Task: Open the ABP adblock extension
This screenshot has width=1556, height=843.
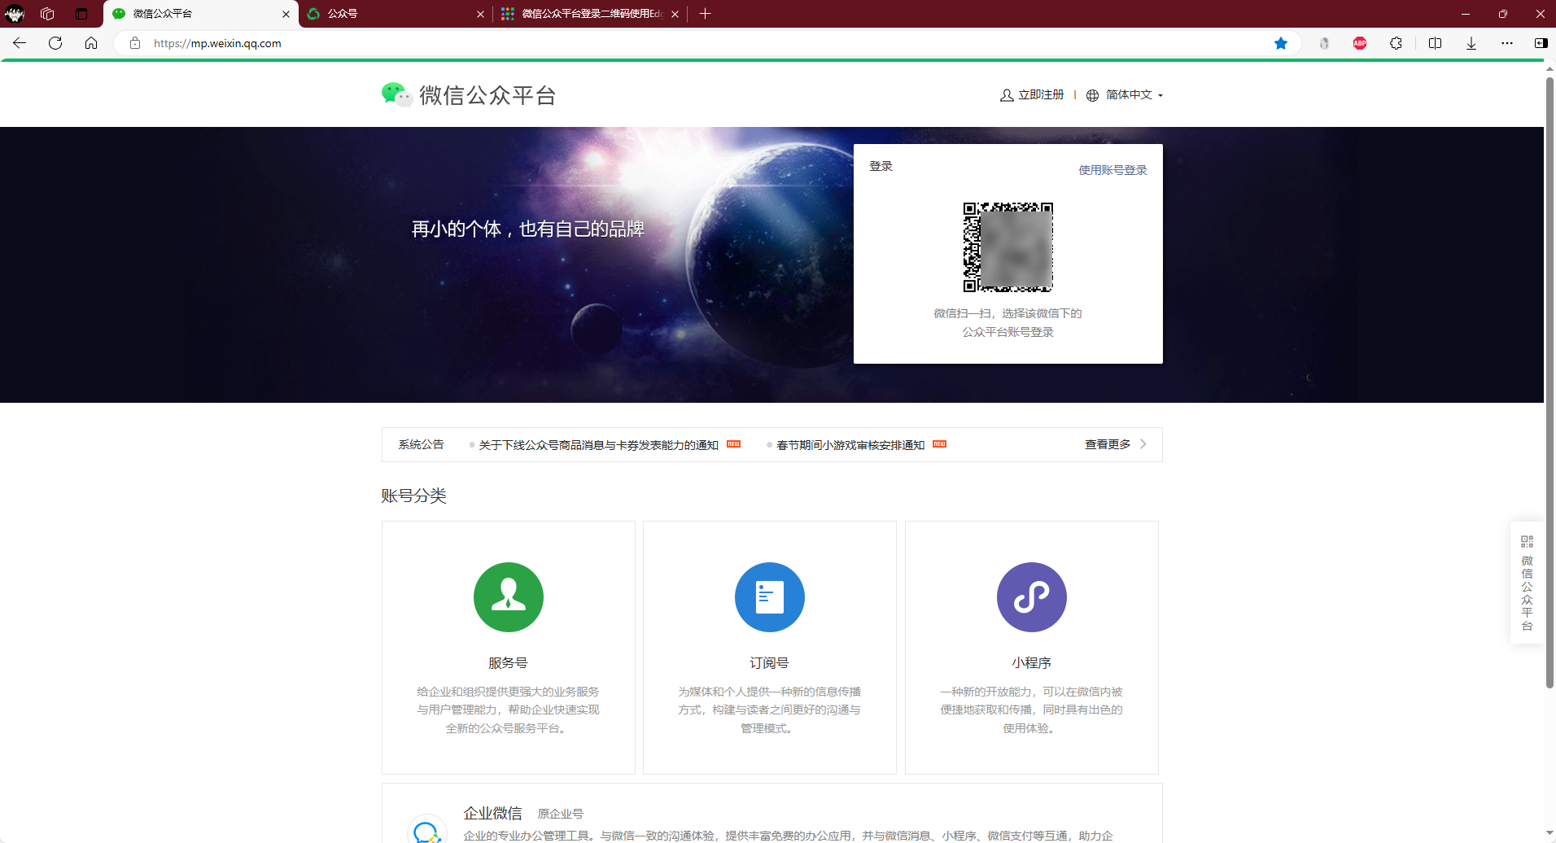Action: coord(1360,43)
